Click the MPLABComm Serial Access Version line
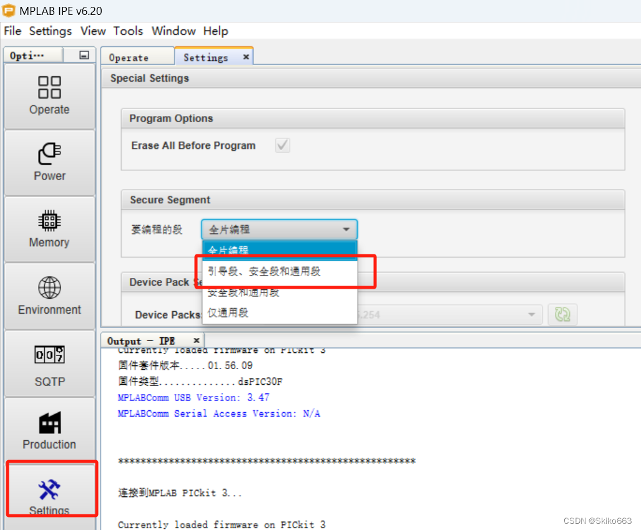This screenshot has height=530, width=641. point(218,413)
